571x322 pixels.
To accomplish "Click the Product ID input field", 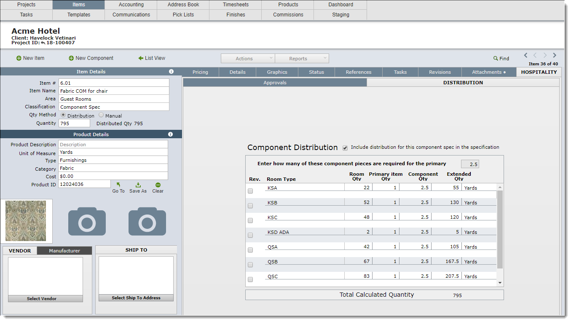I will 84,184.
